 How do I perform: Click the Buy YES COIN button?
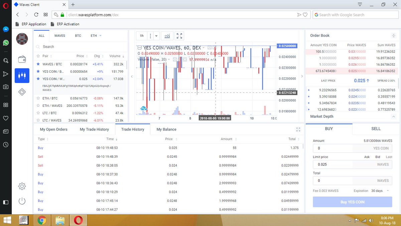[352, 202]
